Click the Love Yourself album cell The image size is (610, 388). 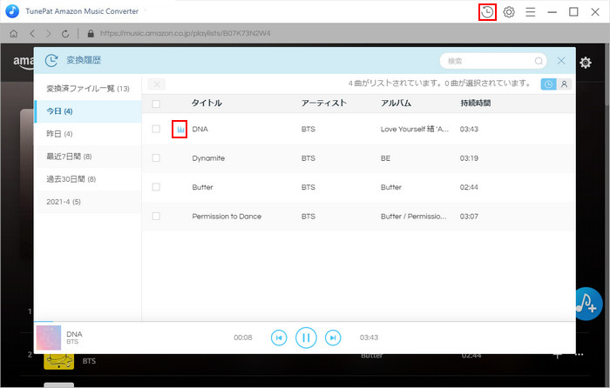(414, 129)
